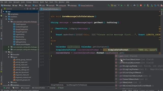Open the Terminal tool window
163x91 pixels.
[51, 88]
